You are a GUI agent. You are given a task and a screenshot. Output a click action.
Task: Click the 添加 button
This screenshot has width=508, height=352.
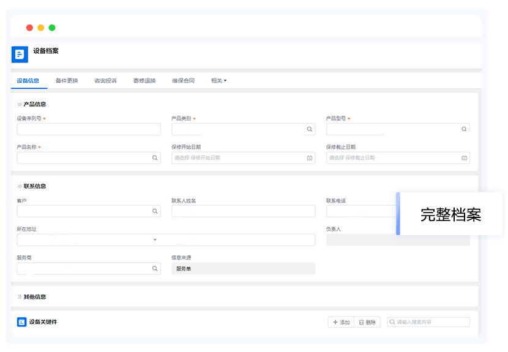coord(341,322)
